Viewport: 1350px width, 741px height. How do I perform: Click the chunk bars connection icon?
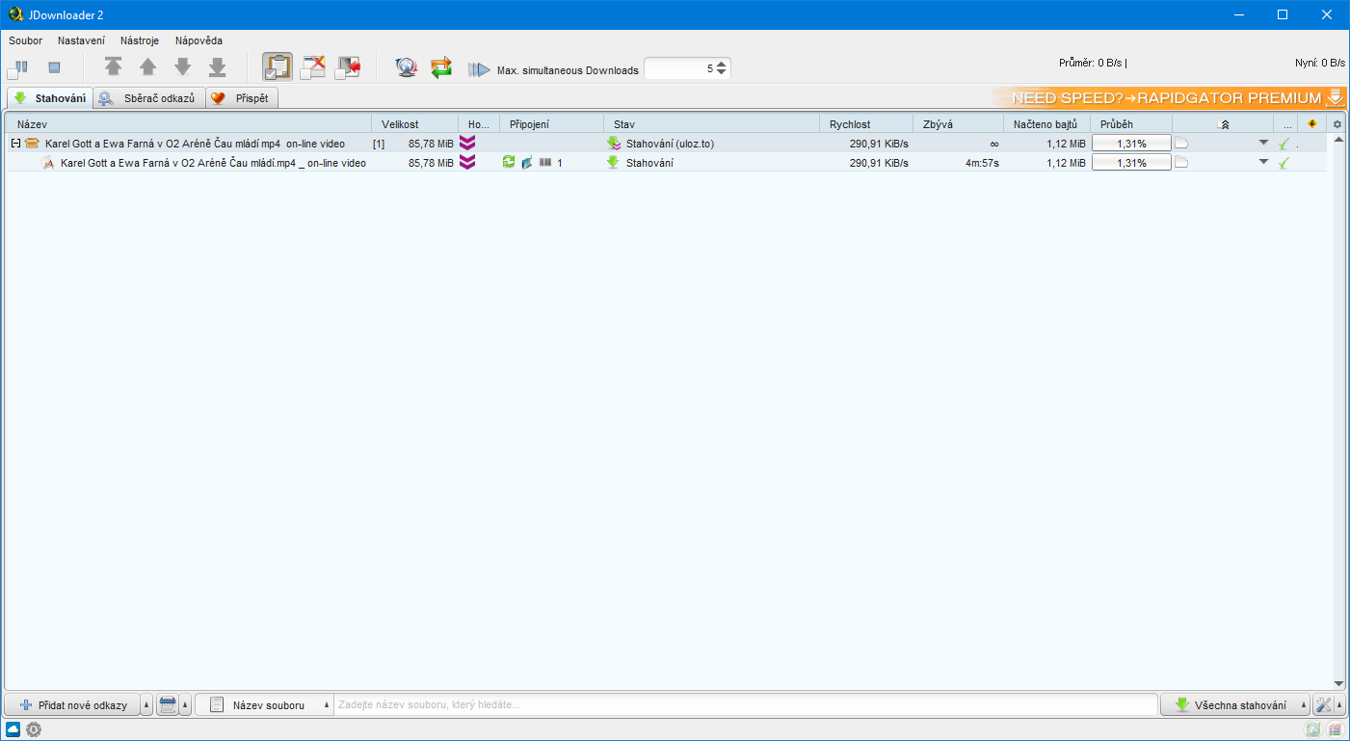545,163
